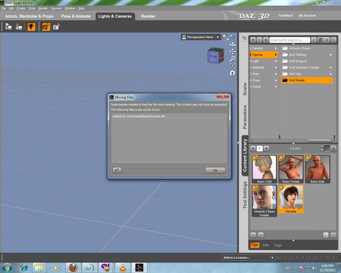The image size is (341, 273).
Task: Open the database filter dropdown
Action: 323,40
